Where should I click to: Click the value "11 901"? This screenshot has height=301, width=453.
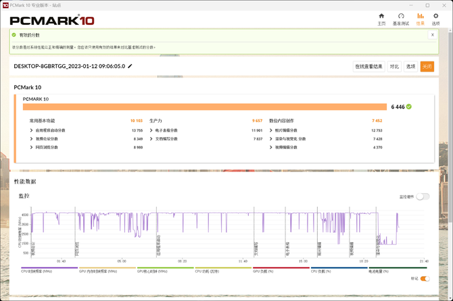257,130
